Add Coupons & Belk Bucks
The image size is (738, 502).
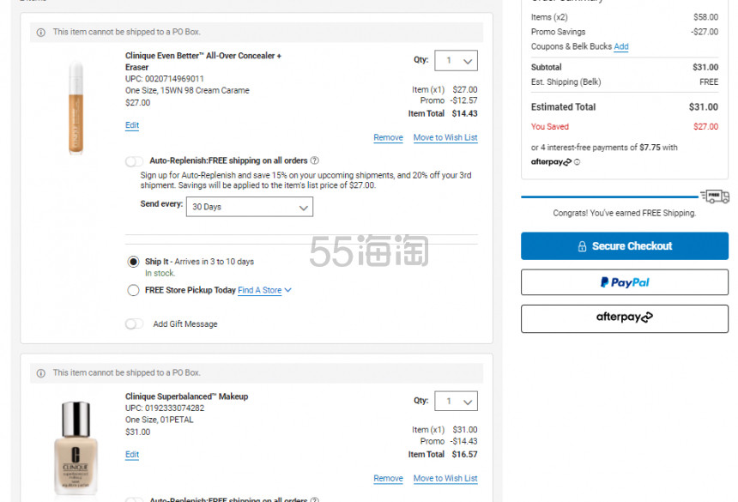(x=621, y=46)
